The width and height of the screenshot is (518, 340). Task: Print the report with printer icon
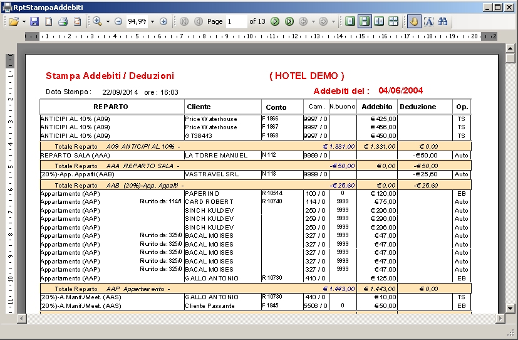[x=63, y=21]
